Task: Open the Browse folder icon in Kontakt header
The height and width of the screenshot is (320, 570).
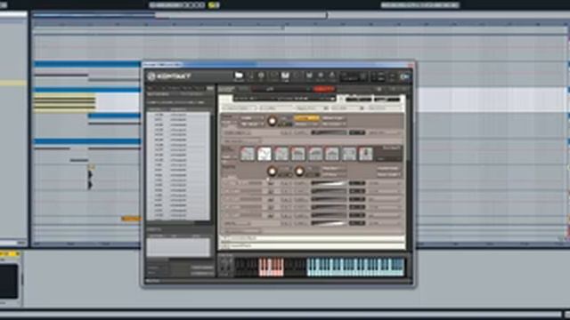Action: [239, 76]
